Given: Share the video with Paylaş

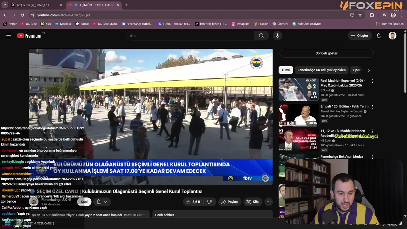Looking at the screenshot, I should coord(229,202).
